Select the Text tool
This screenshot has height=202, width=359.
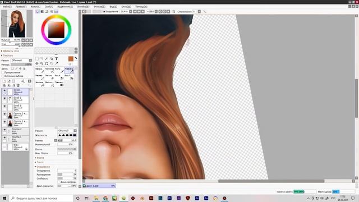[56, 59]
